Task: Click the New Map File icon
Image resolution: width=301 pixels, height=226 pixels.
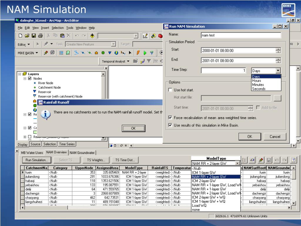Action: click(x=20, y=36)
